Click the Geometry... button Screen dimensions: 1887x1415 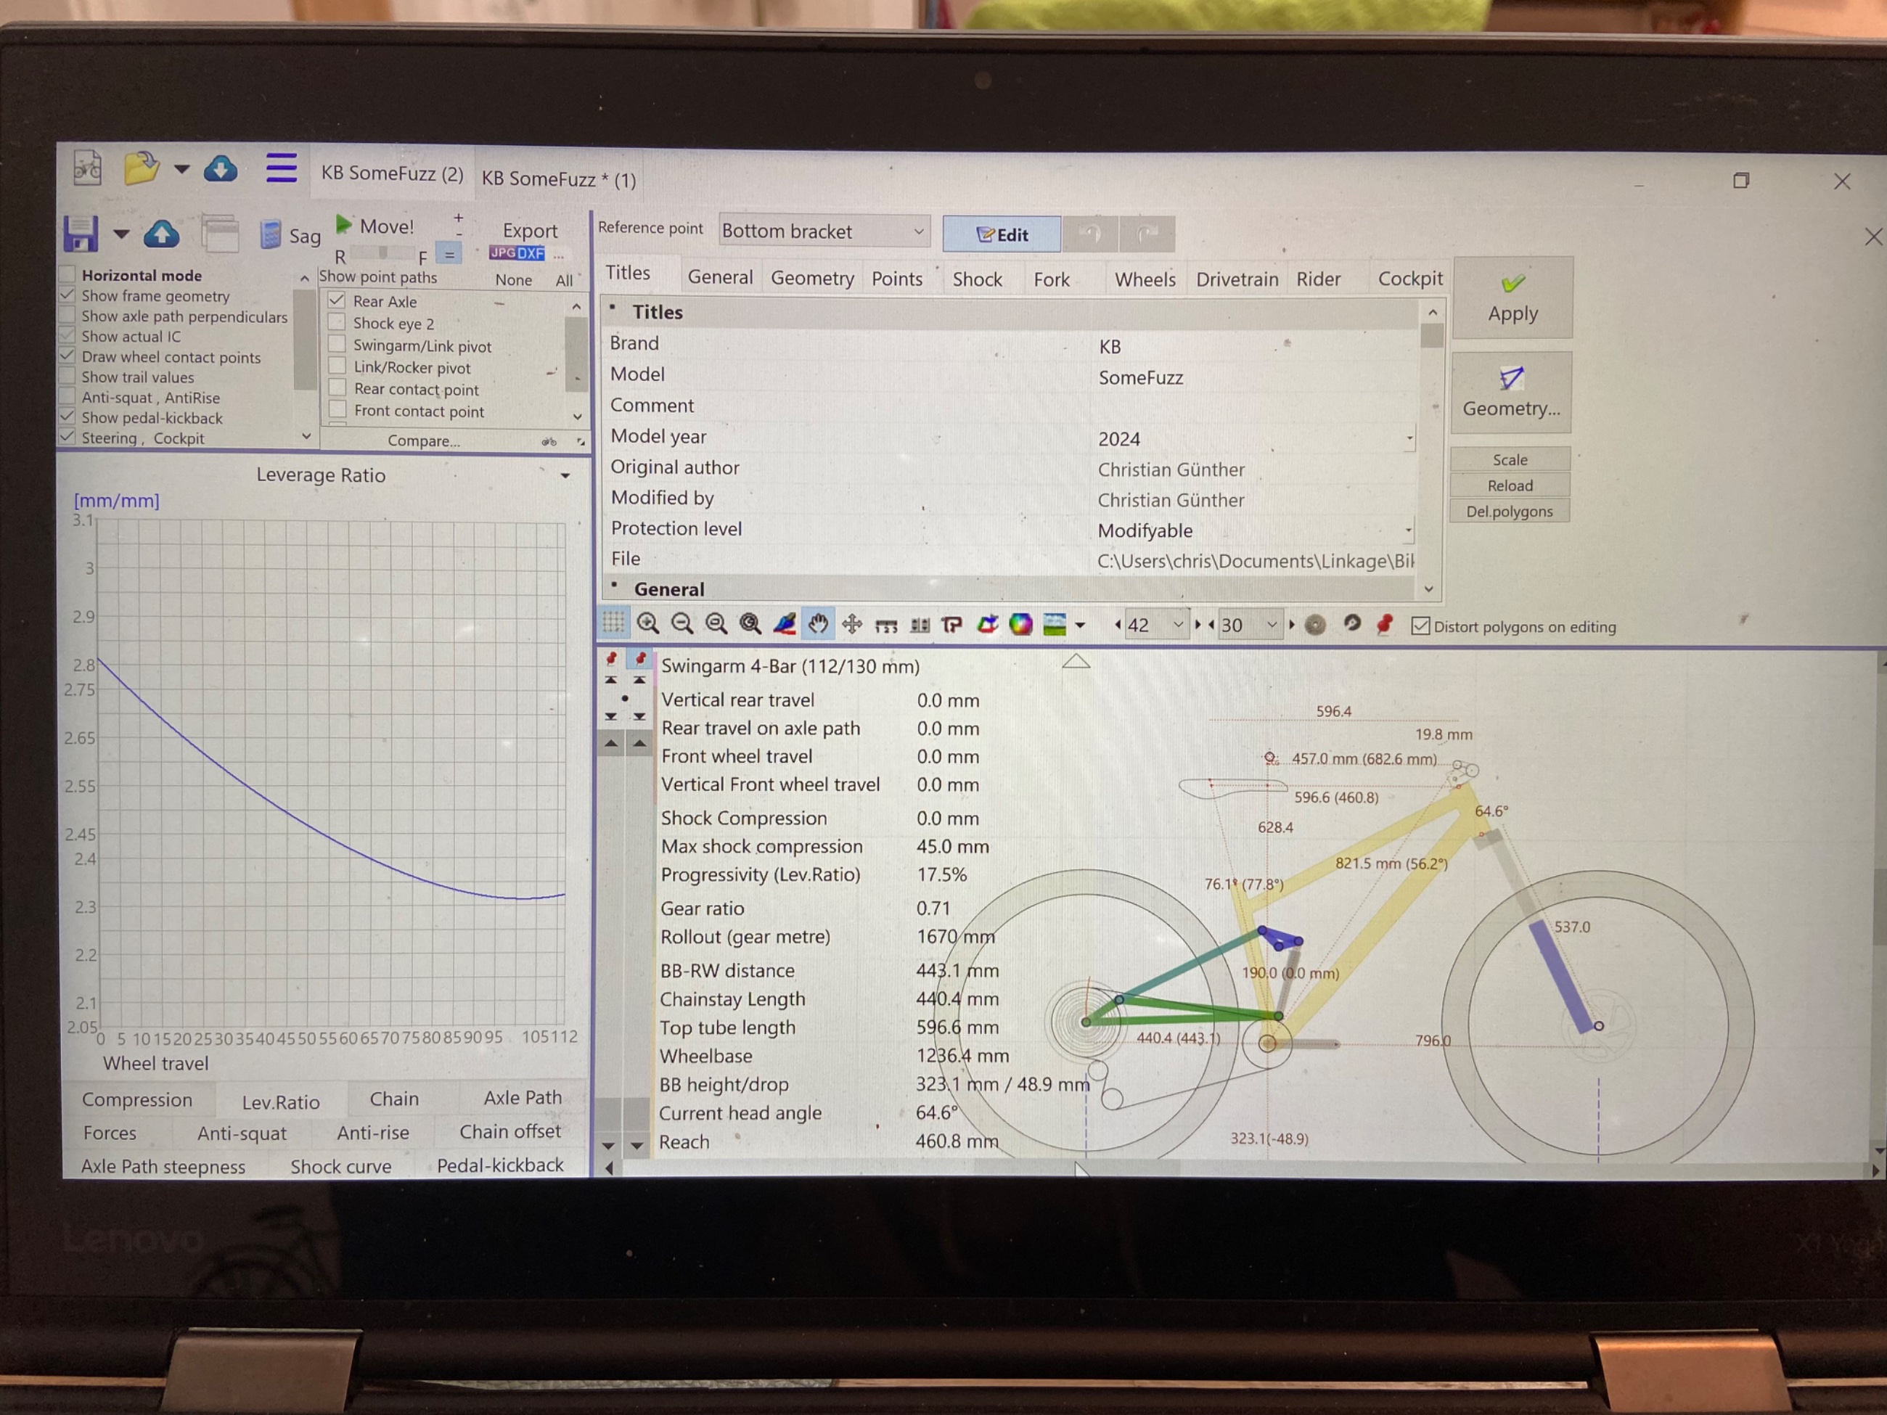[1511, 393]
